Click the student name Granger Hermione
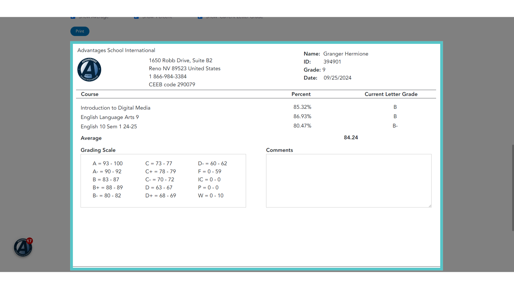This screenshot has height=289, width=514. 346,54
